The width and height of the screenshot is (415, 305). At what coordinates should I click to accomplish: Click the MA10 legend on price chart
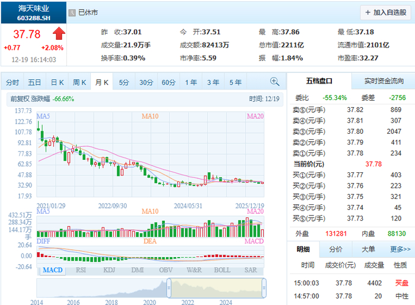pyautogui.click(x=150, y=116)
